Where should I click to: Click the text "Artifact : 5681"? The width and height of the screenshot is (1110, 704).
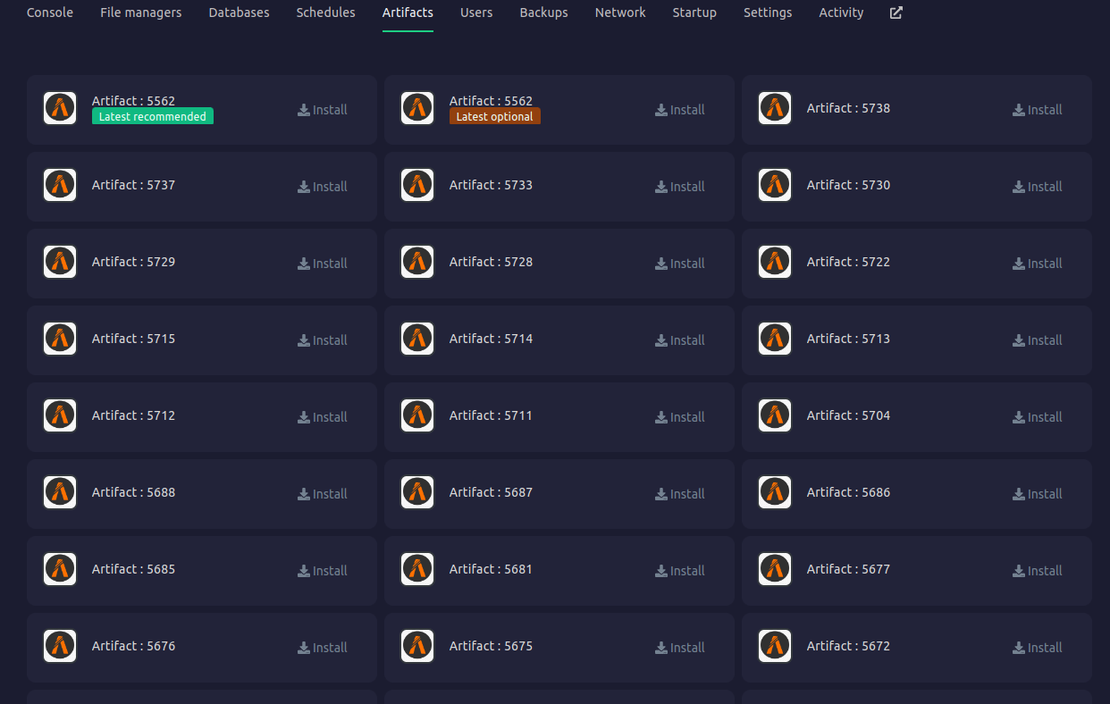491,569
